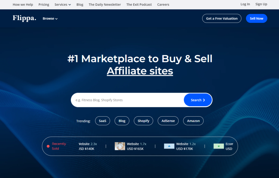Image resolution: width=279 pixels, height=178 pixels.
Task: Click the Sign Up link
Action: pyautogui.click(x=261, y=4)
